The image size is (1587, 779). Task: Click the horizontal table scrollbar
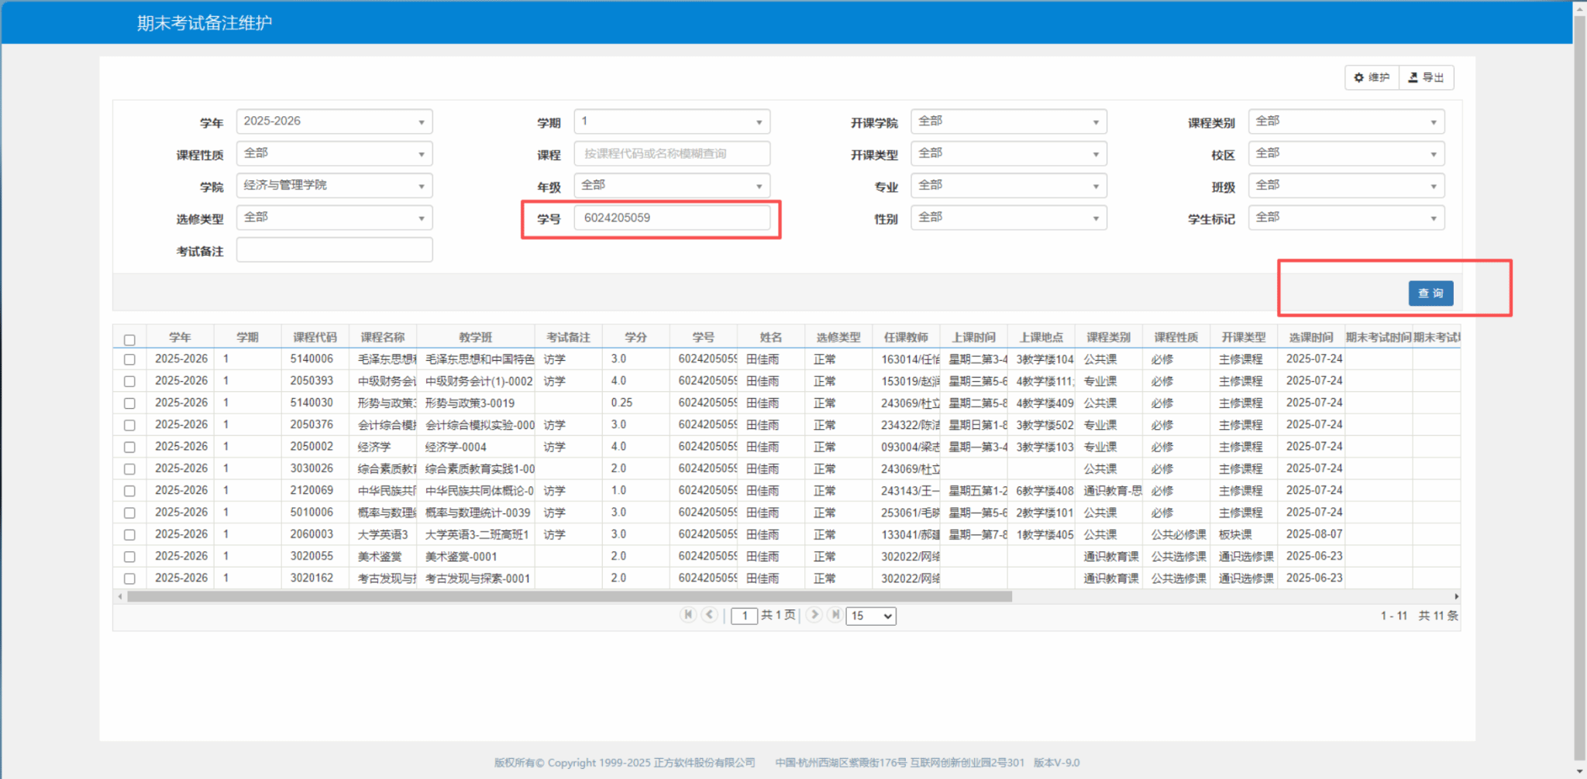[570, 596]
